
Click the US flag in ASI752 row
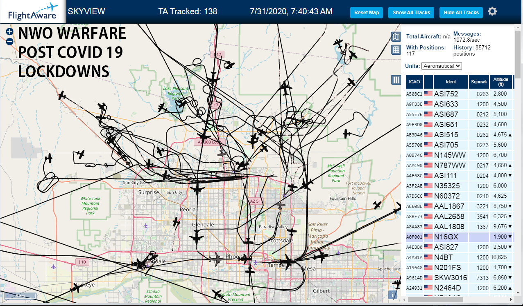428,94
